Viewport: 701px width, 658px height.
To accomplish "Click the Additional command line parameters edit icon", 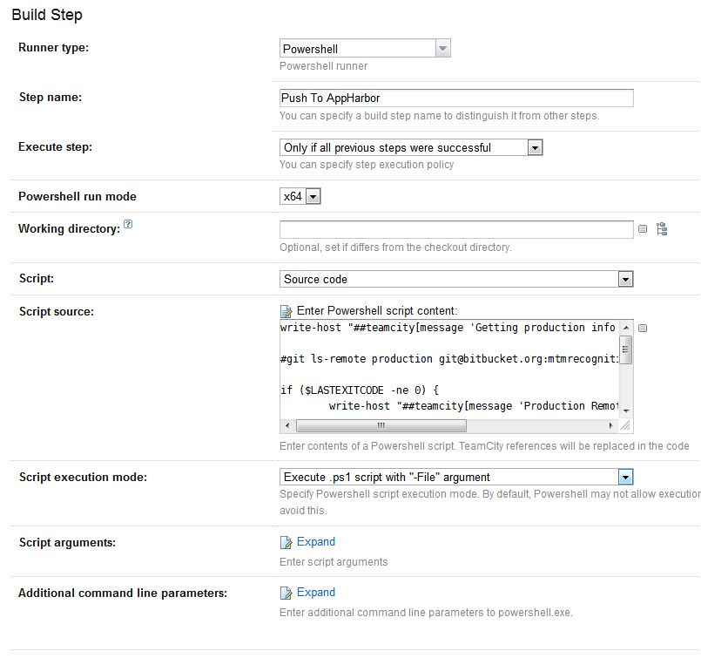I will [x=286, y=594].
